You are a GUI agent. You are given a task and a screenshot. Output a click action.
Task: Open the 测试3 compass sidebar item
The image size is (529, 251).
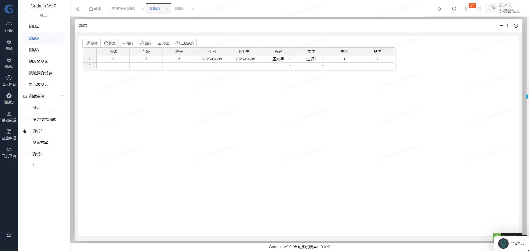(x=9, y=99)
